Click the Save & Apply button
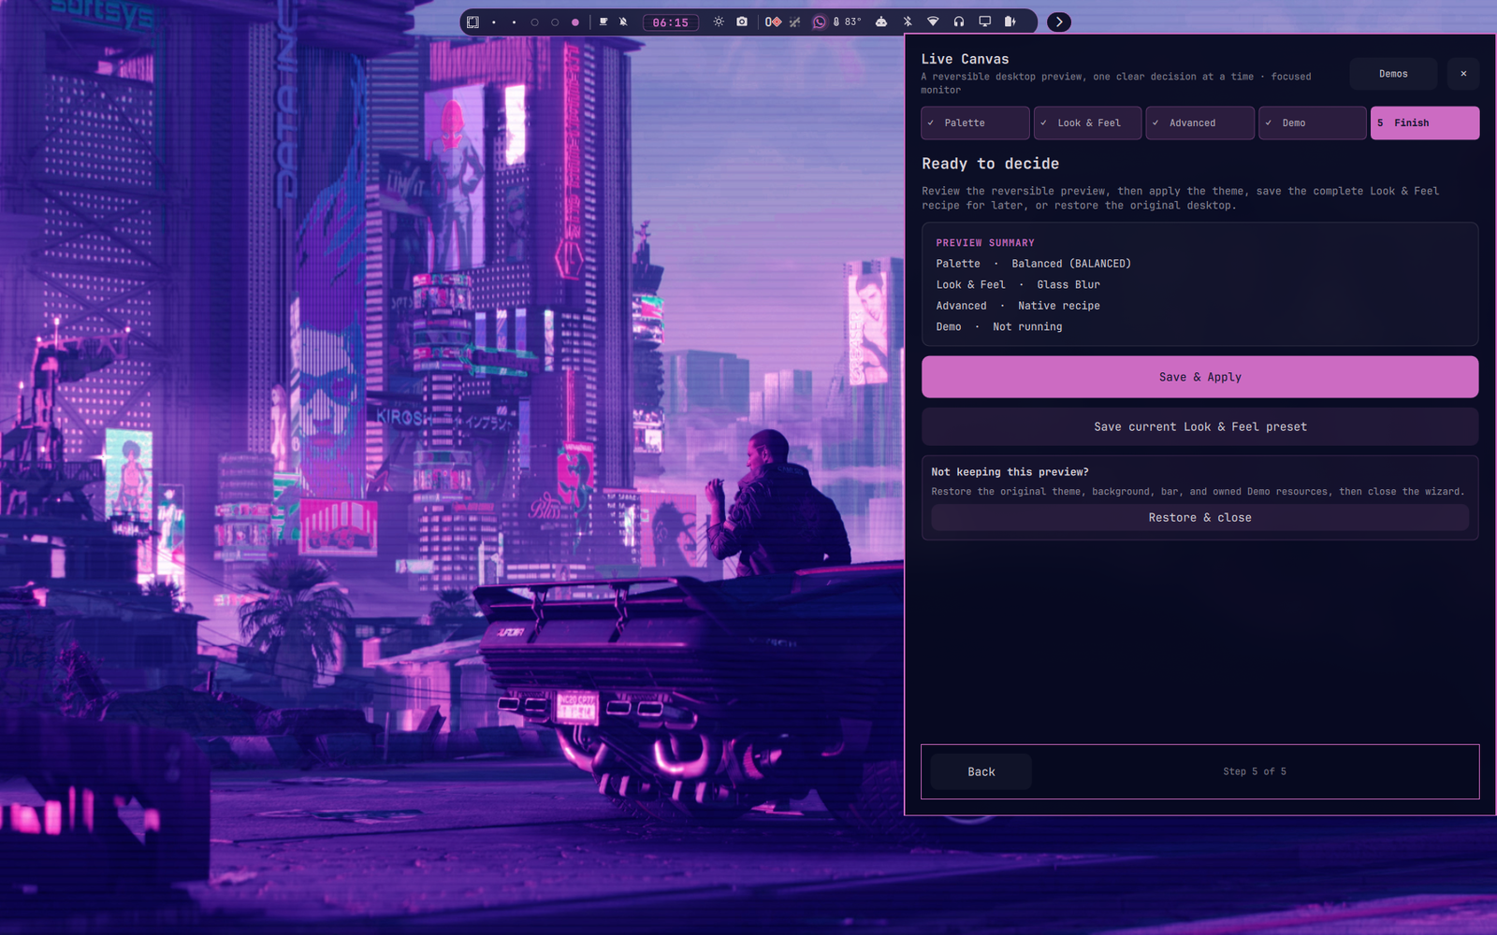 click(x=1200, y=377)
